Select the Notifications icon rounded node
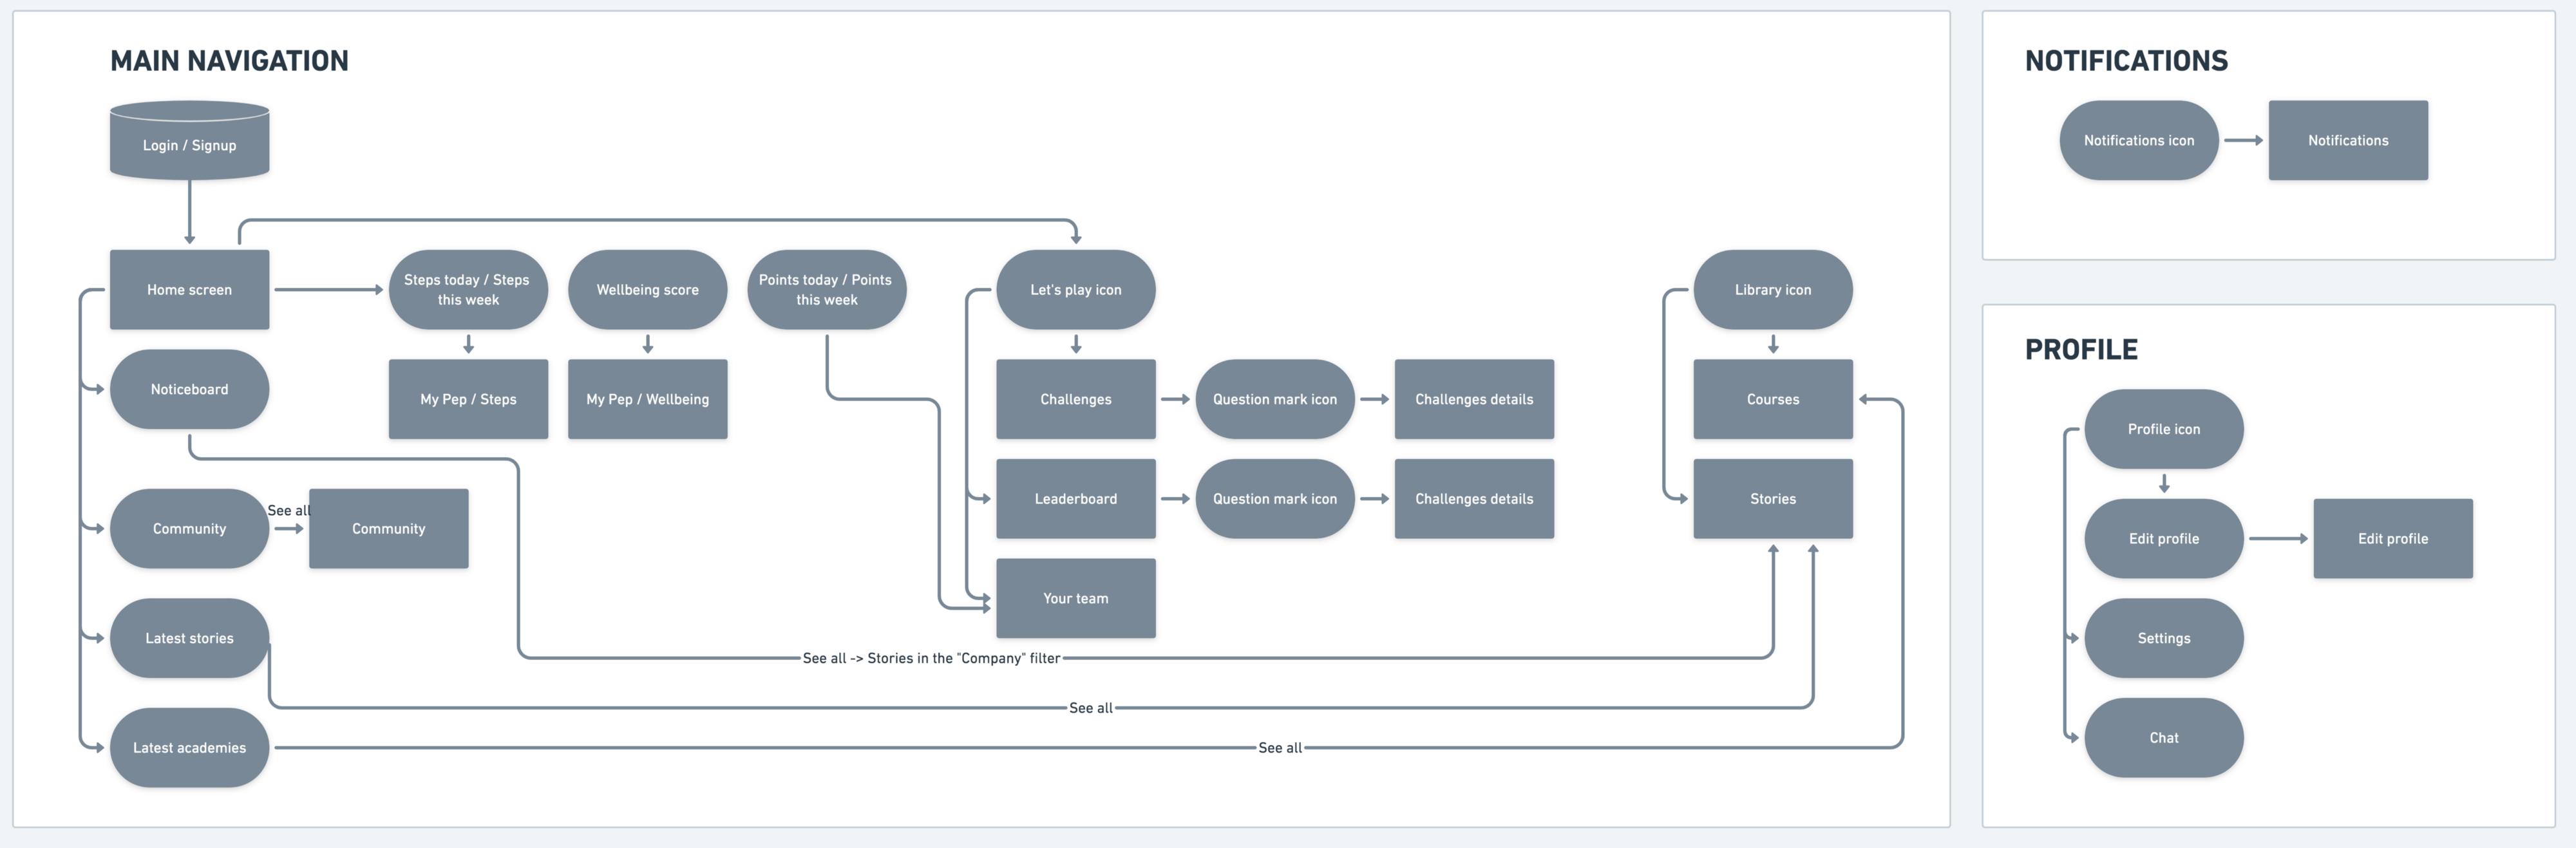The width and height of the screenshot is (2576, 848). (x=2138, y=140)
